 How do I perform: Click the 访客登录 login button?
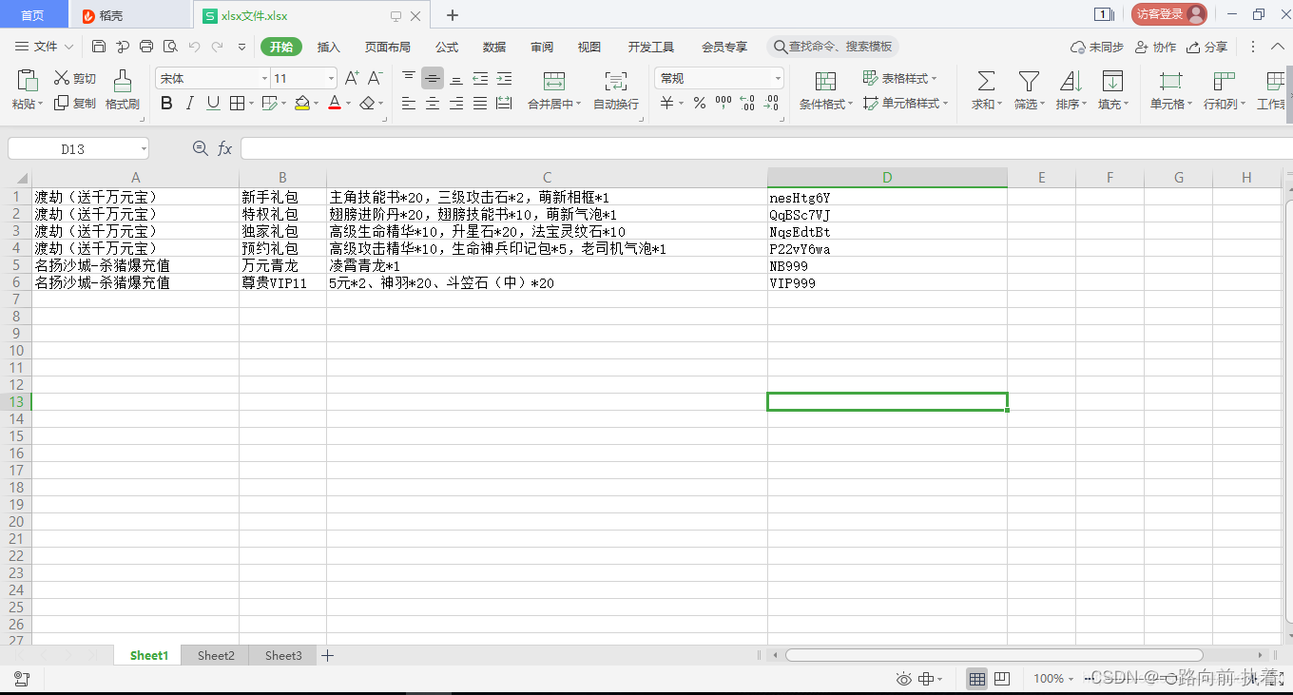pos(1160,14)
